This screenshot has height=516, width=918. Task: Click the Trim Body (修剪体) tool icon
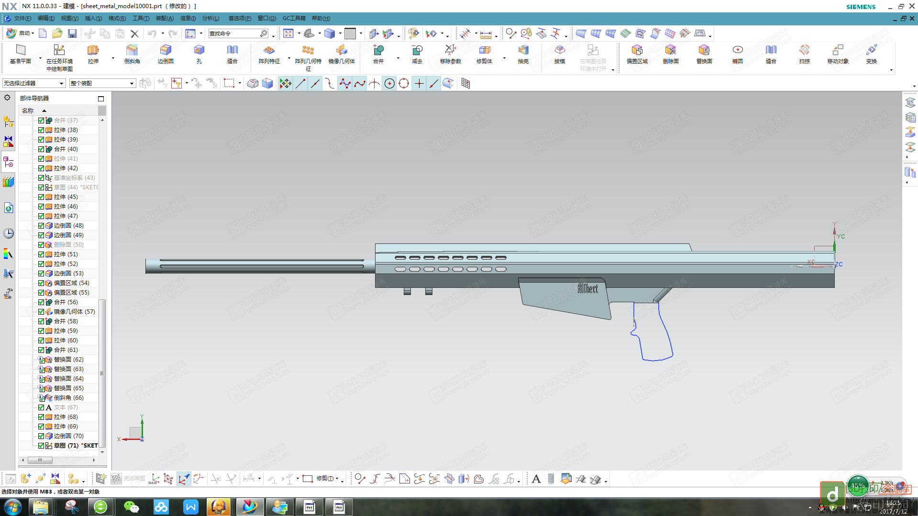[484, 50]
